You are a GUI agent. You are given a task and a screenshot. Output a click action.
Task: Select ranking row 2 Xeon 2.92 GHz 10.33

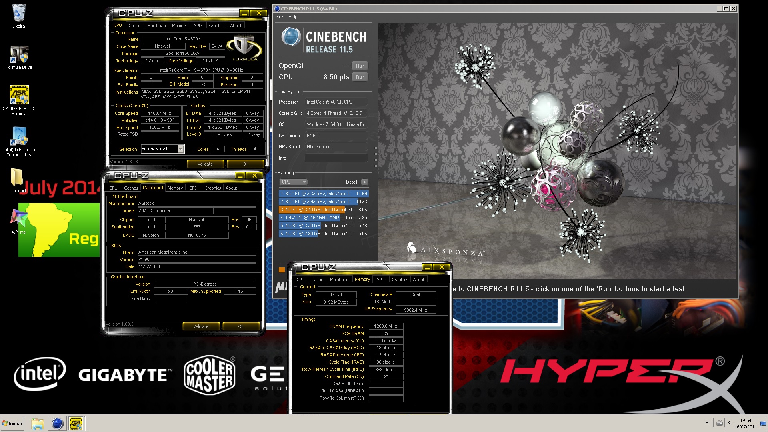pos(323,202)
